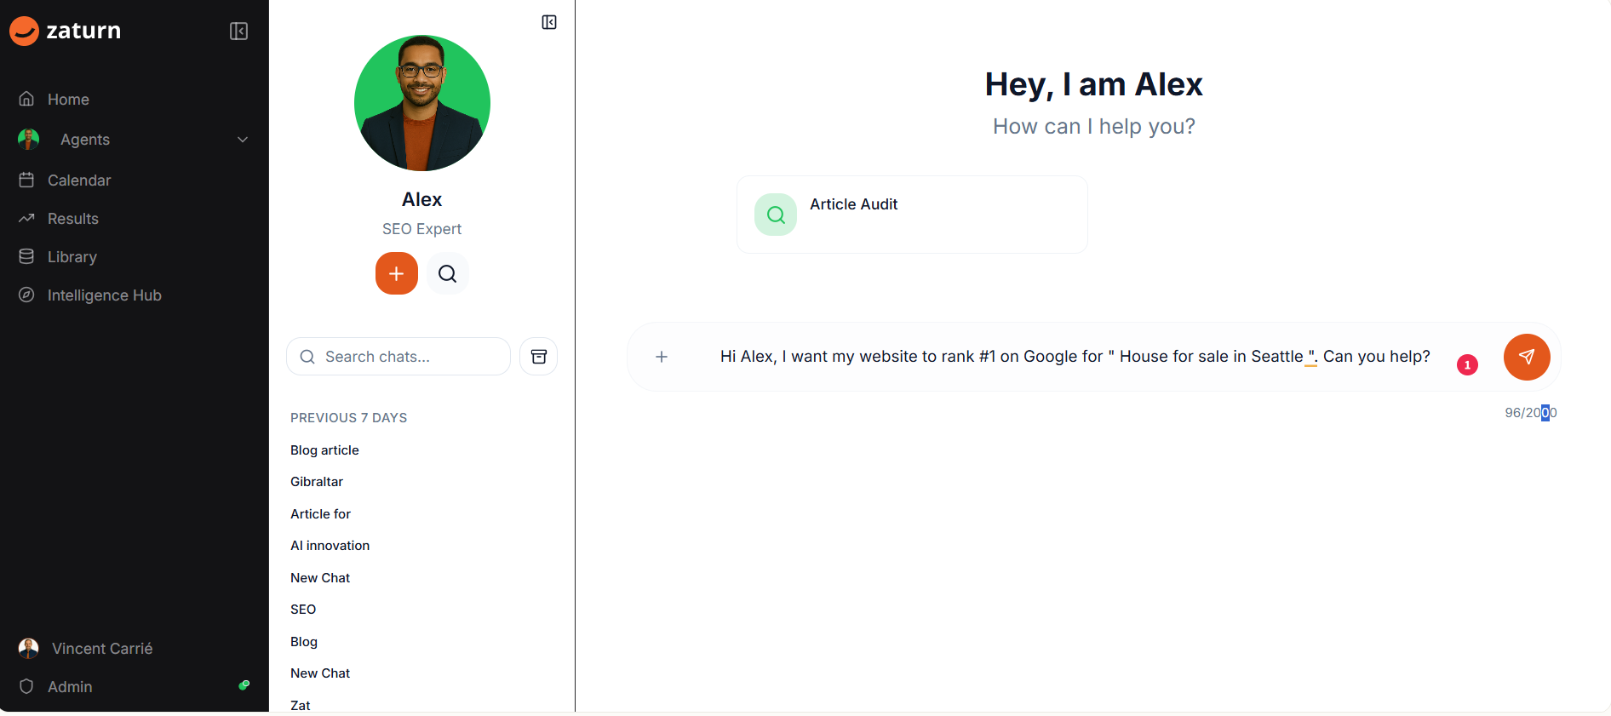
Task: Open Intelligence Hub from sidebar
Action: (x=104, y=295)
